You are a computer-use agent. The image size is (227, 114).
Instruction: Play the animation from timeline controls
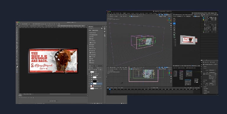[155, 88]
